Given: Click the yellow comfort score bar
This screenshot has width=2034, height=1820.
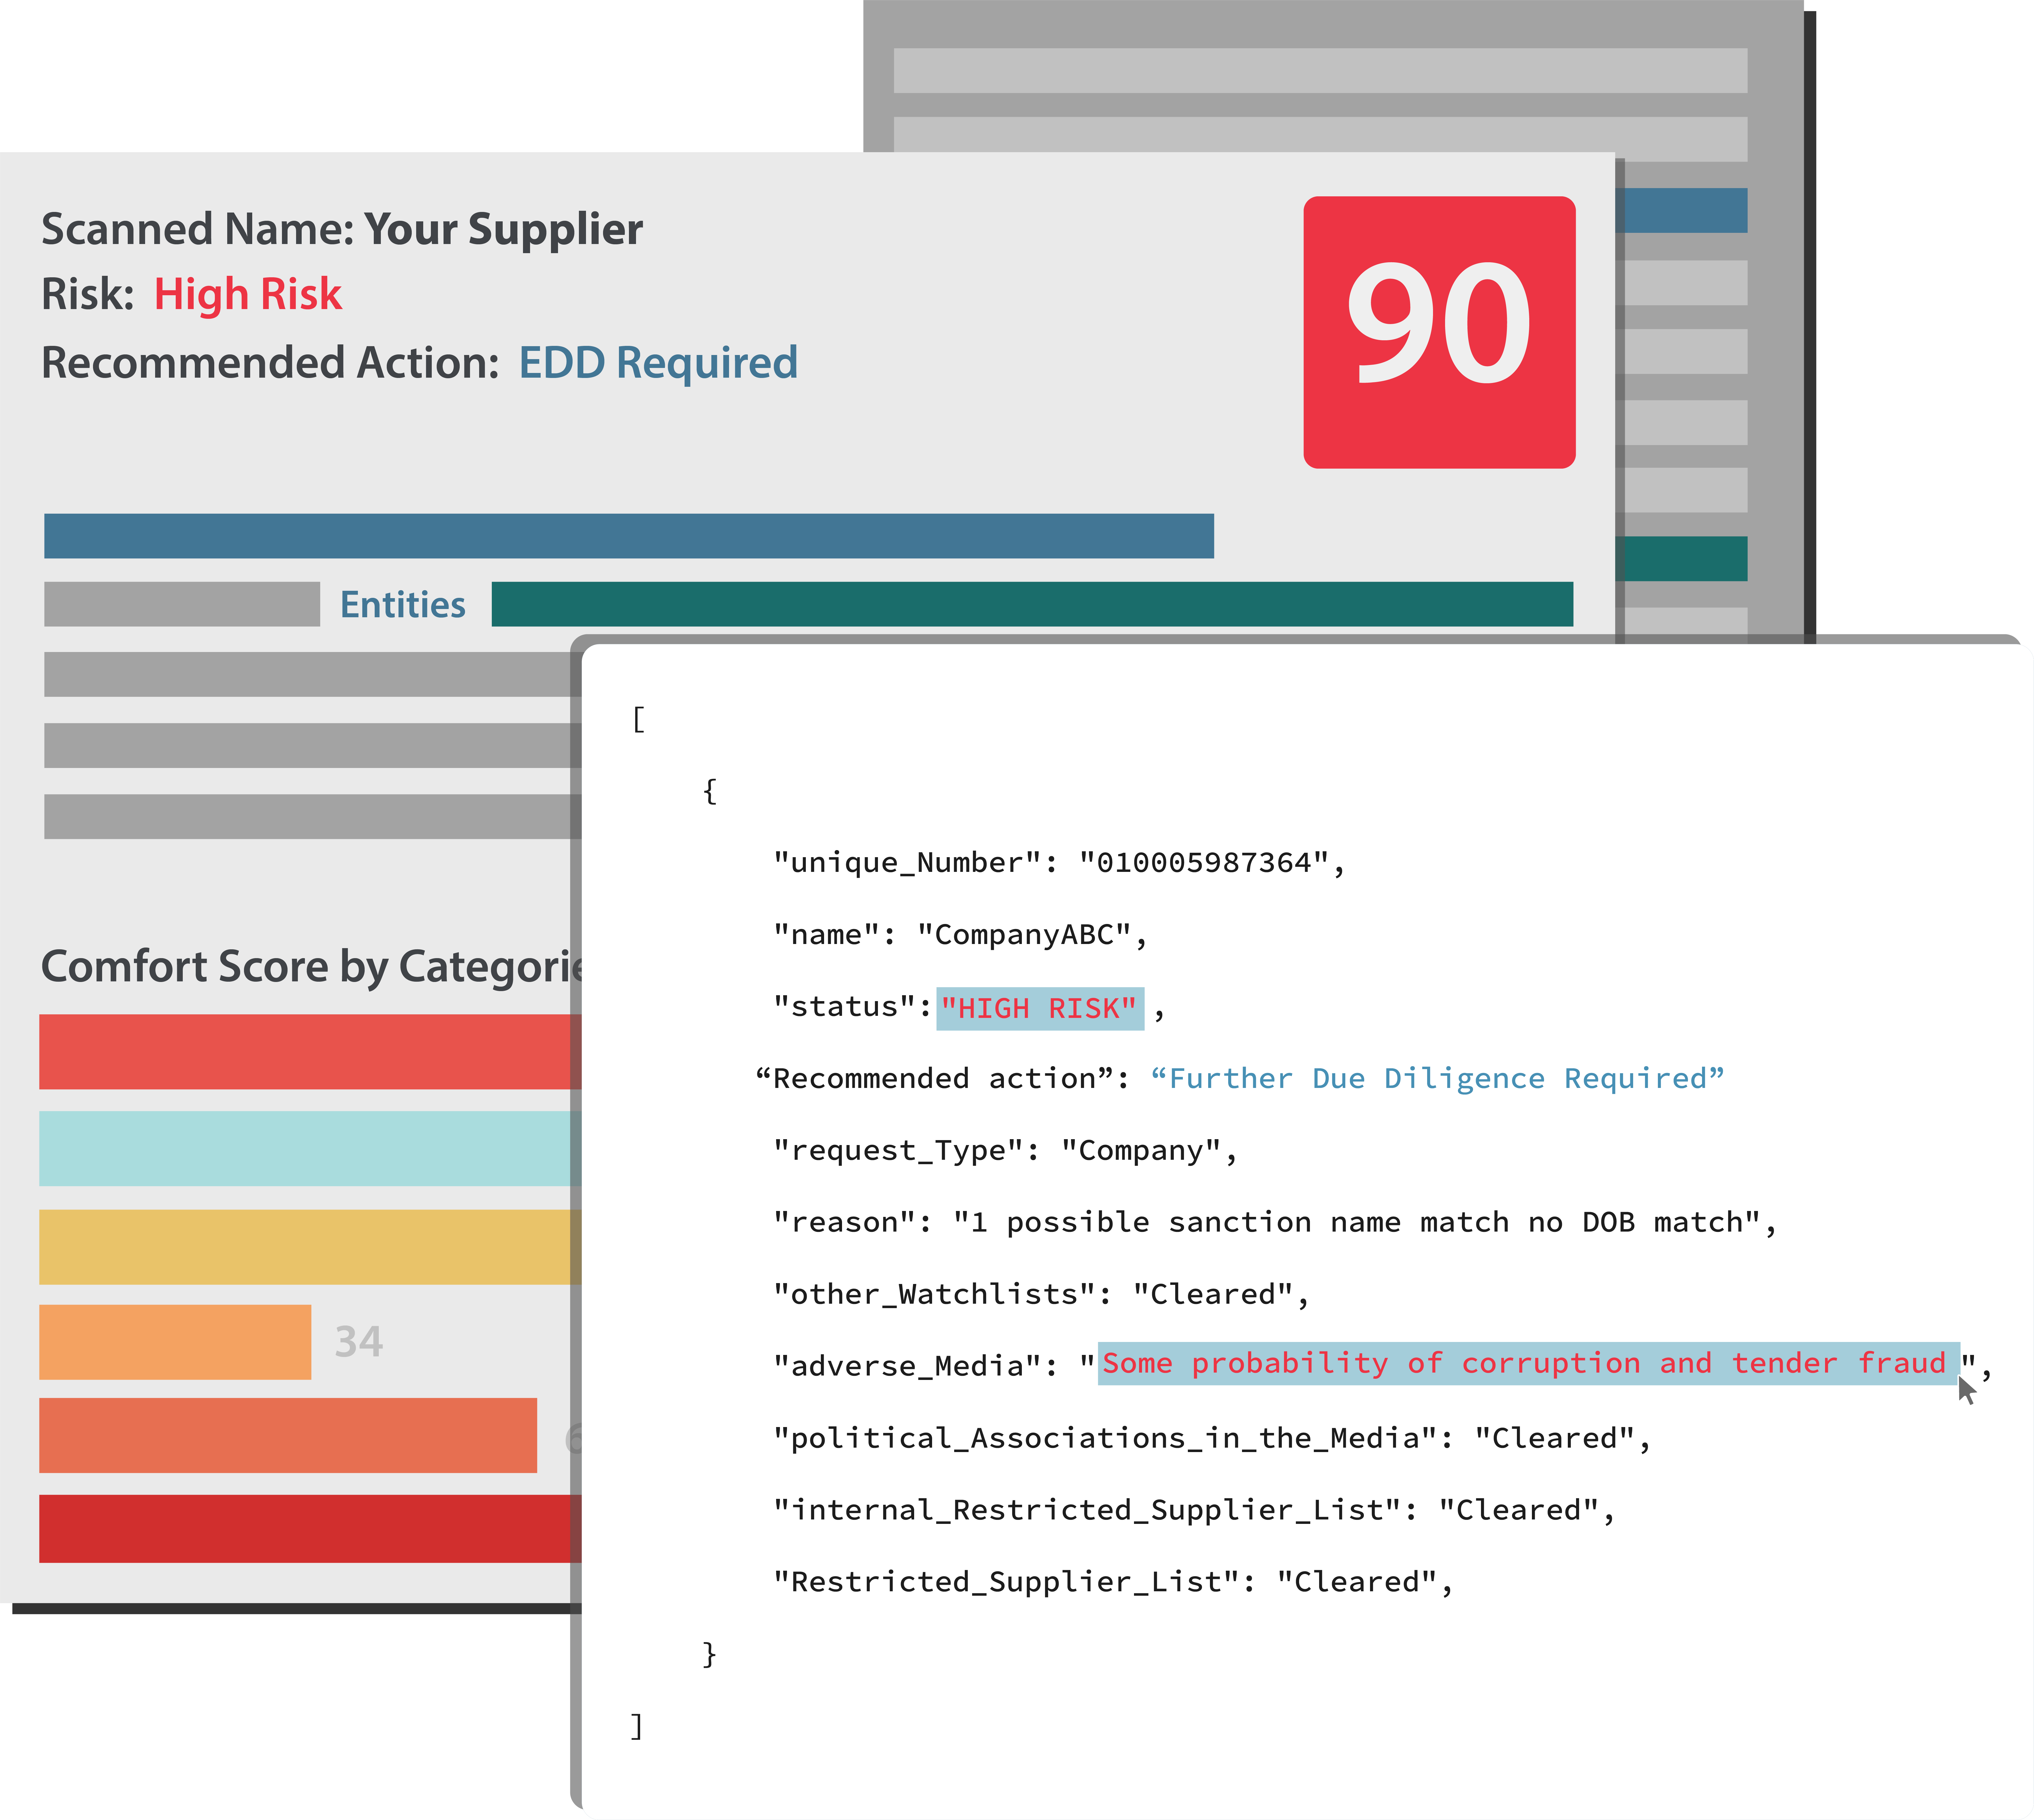Looking at the screenshot, I should tap(310, 1247).
